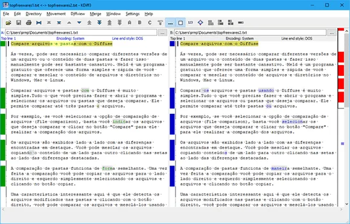Screen dimensions: 350x224
Task: Jump to first delta icon
Action: [x=49, y=22]
